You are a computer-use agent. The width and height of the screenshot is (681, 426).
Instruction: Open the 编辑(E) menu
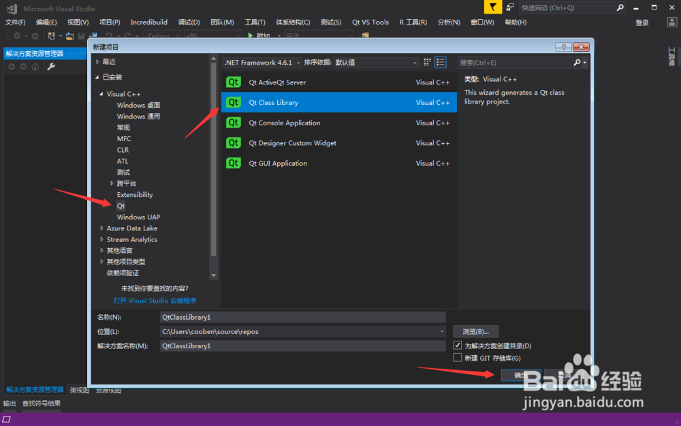pos(46,22)
